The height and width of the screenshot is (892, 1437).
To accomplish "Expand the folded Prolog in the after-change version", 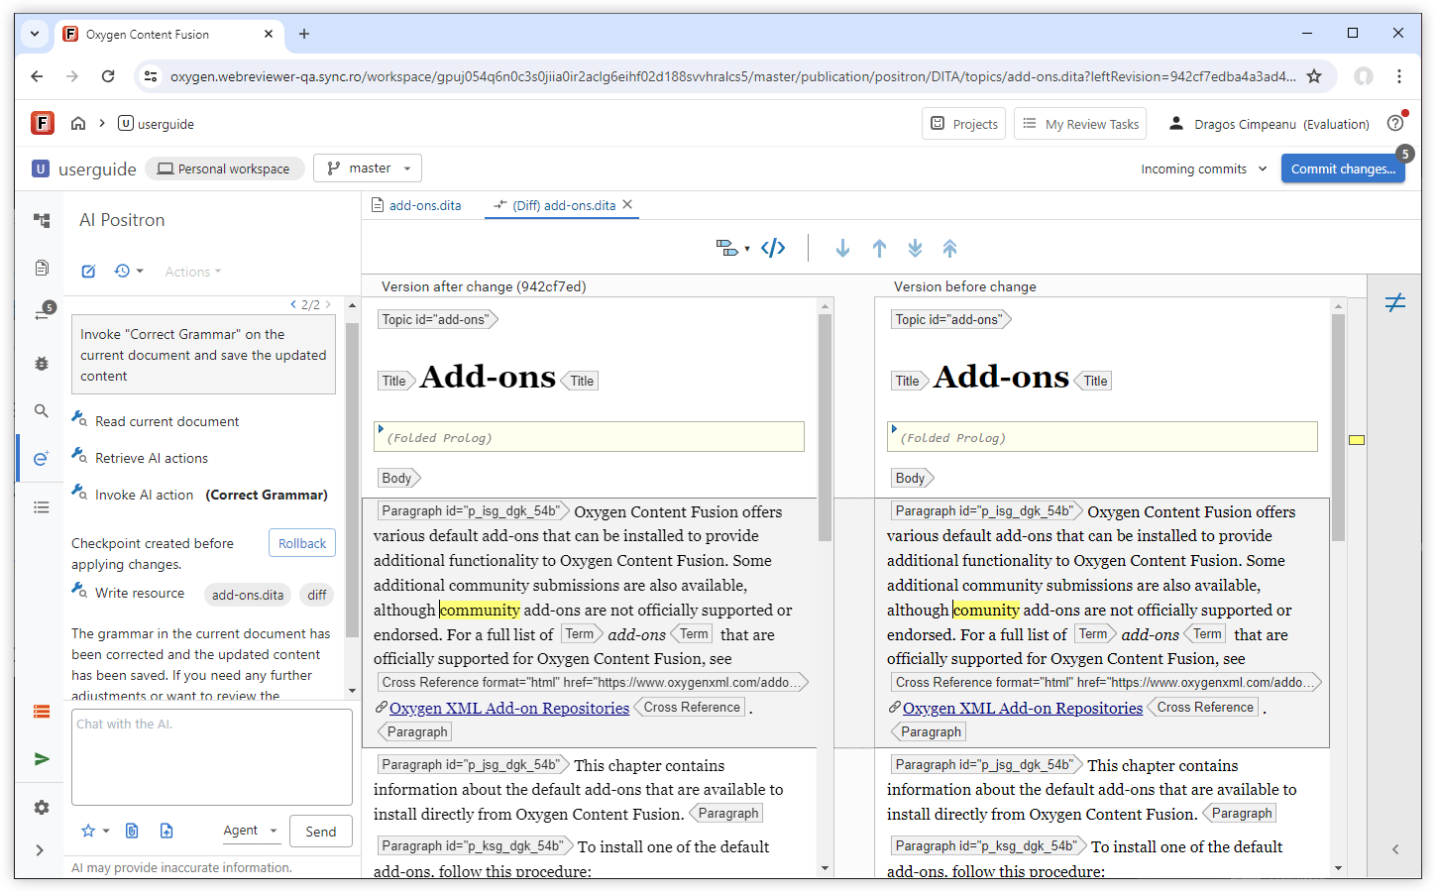I will pyautogui.click(x=381, y=429).
